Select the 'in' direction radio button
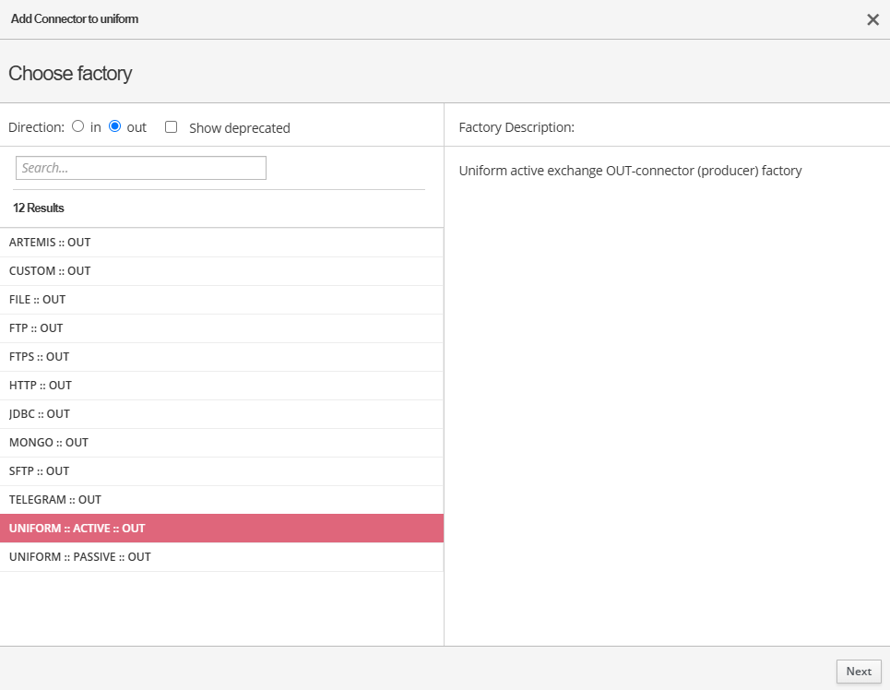Image resolution: width=890 pixels, height=690 pixels. [x=78, y=126]
